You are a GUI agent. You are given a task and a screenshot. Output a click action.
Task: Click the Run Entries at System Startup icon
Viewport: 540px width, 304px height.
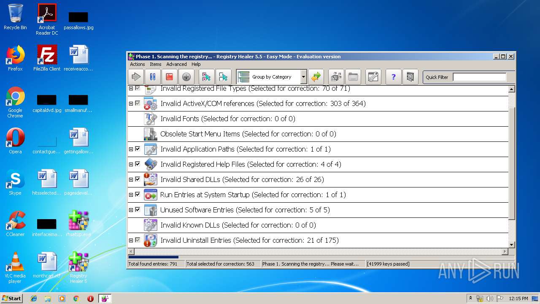150,195
